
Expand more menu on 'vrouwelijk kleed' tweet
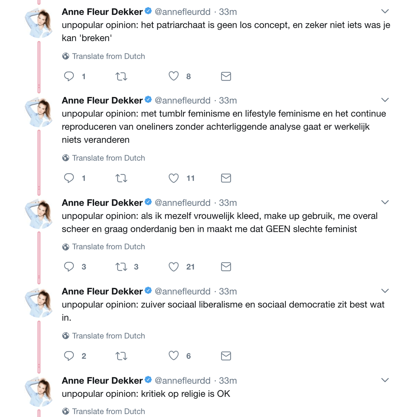[385, 202]
